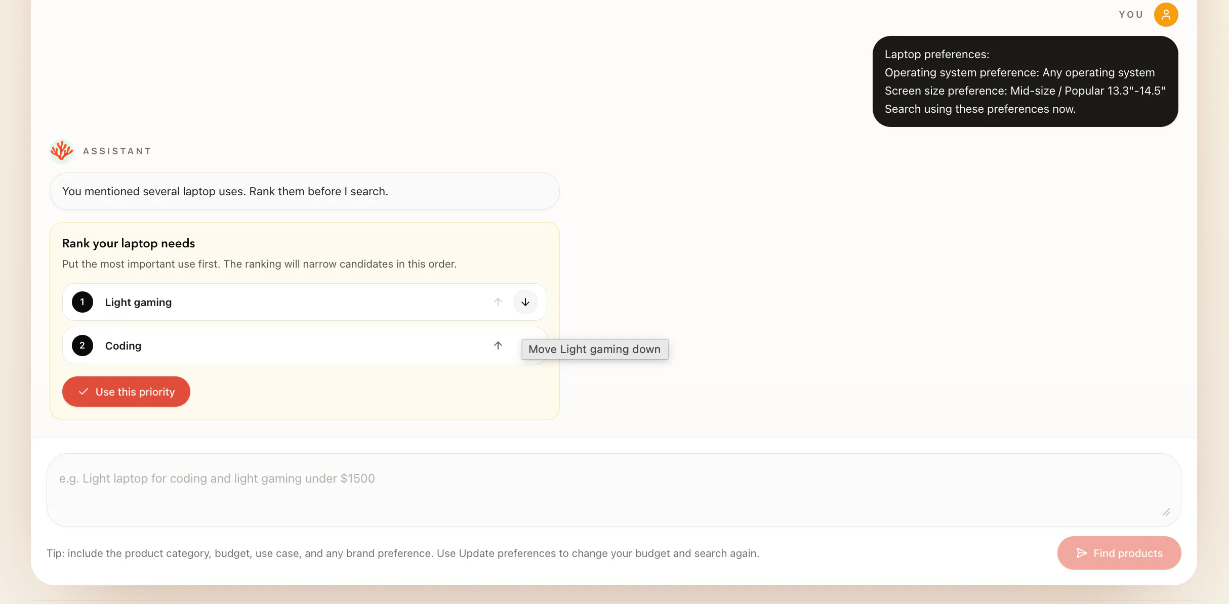This screenshot has width=1229, height=604.
Task: Click the laptop preferences message bubble
Action: (1025, 81)
